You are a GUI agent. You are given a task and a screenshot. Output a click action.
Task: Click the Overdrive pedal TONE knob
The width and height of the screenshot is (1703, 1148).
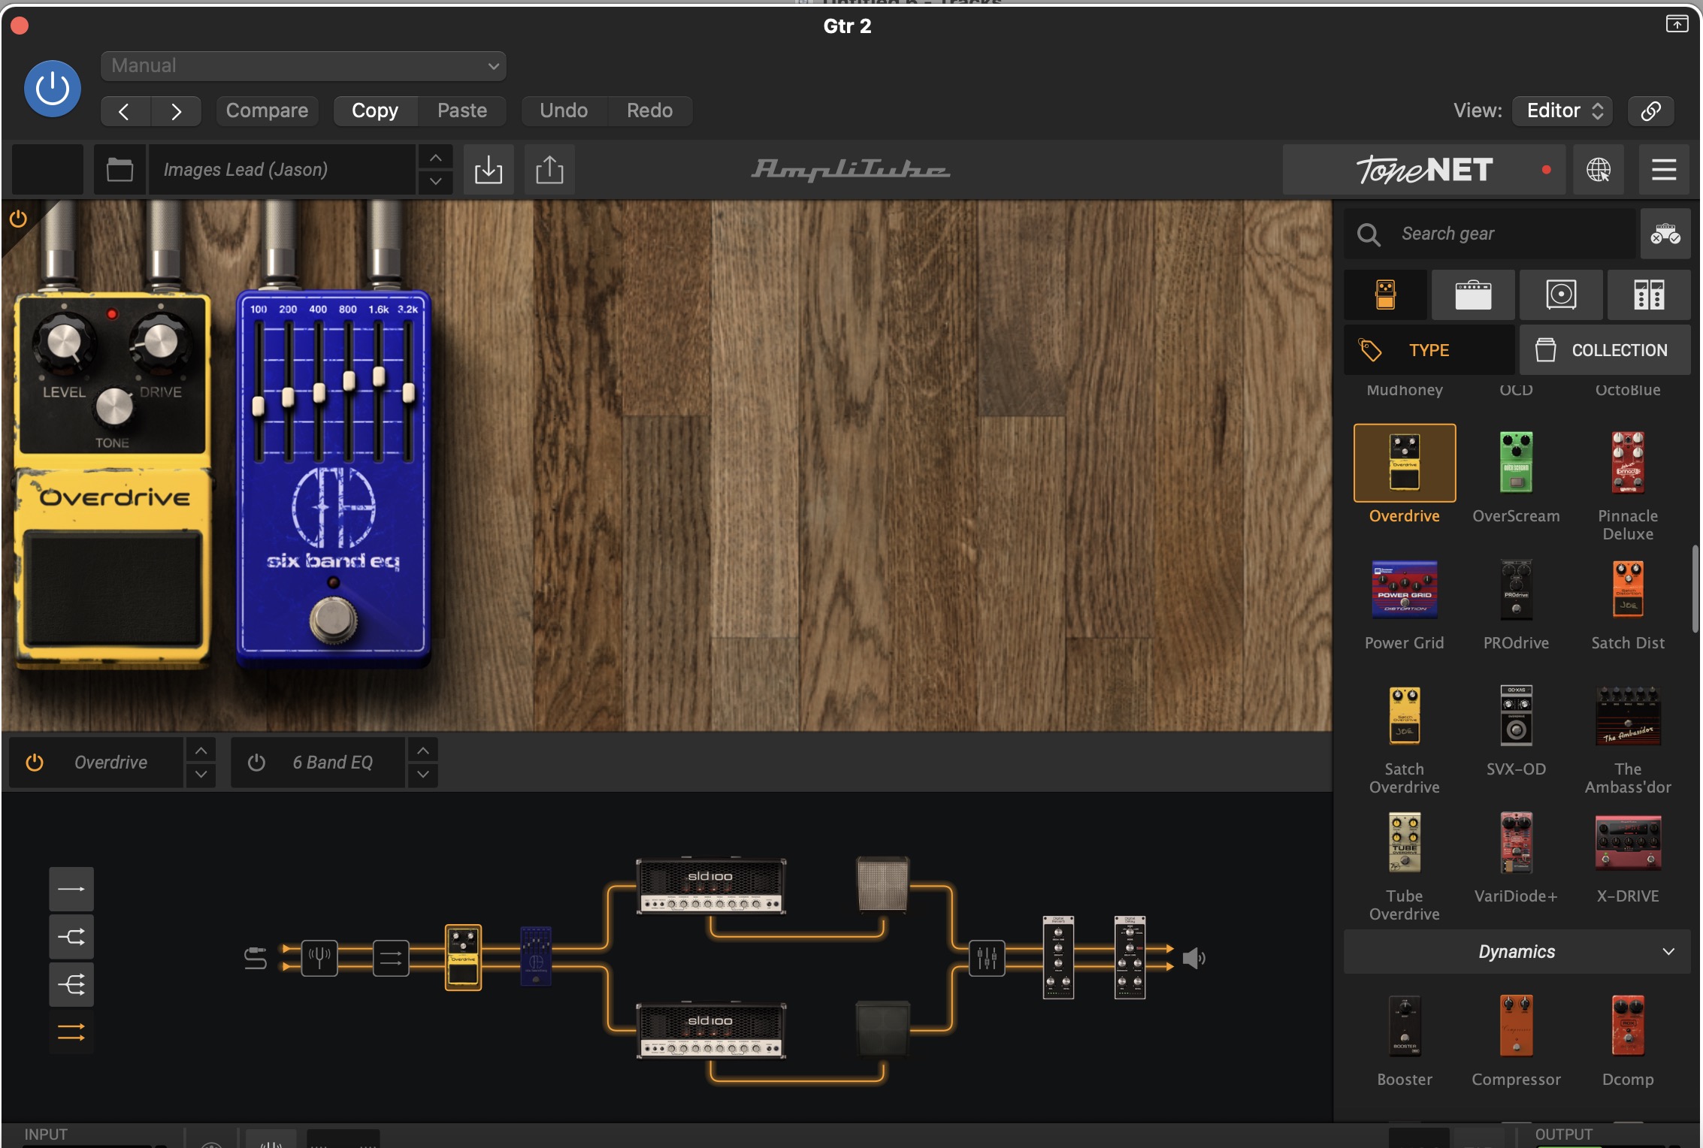click(x=113, y=407)
